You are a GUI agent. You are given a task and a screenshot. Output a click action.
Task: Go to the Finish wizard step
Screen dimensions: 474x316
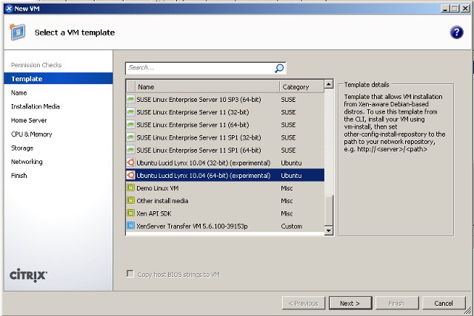point(19,176)
